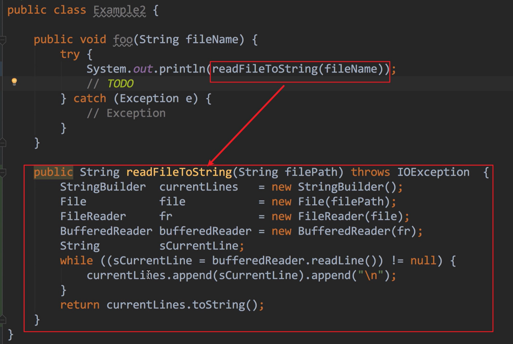Collapse the readFileToString method fold marker

[3, 172]
